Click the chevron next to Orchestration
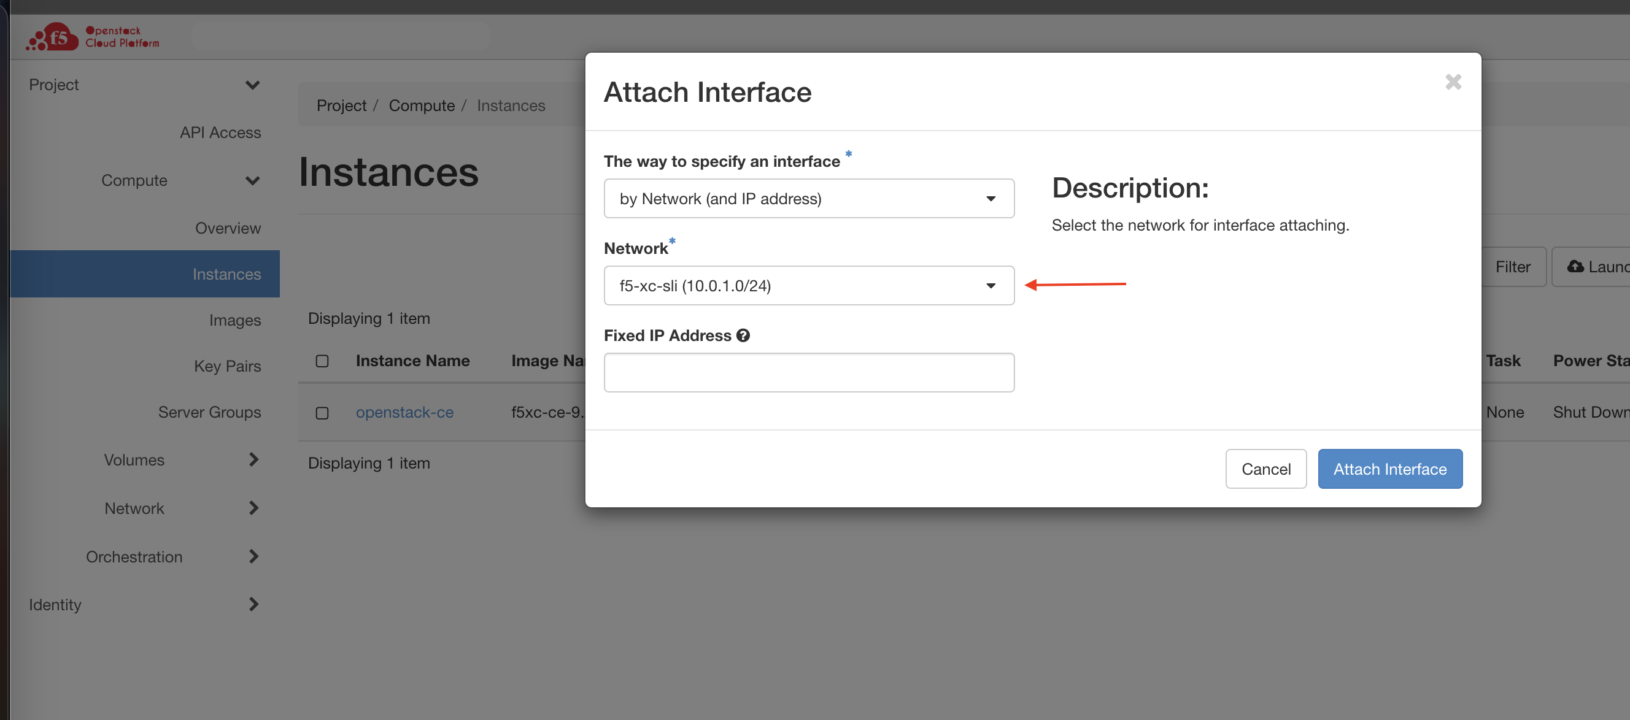Viewport: 1630px width, 720px height. [253, 556]
